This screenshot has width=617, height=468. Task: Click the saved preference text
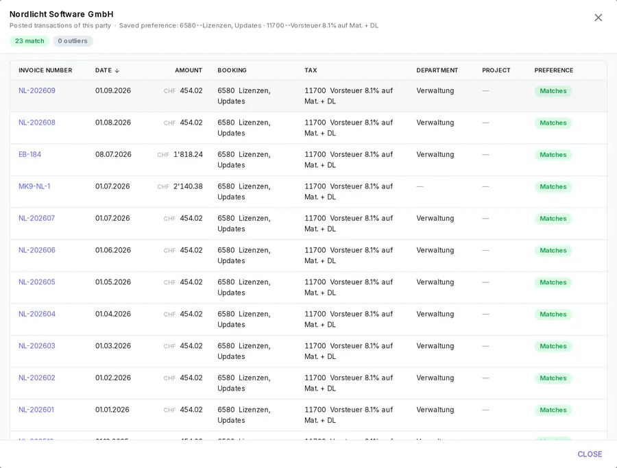pos(249,25)
